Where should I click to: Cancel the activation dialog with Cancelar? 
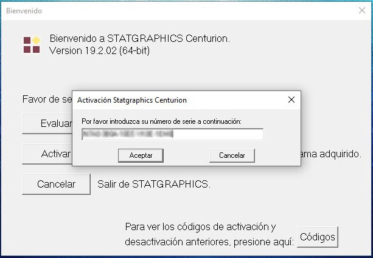(x=231, y=155)
